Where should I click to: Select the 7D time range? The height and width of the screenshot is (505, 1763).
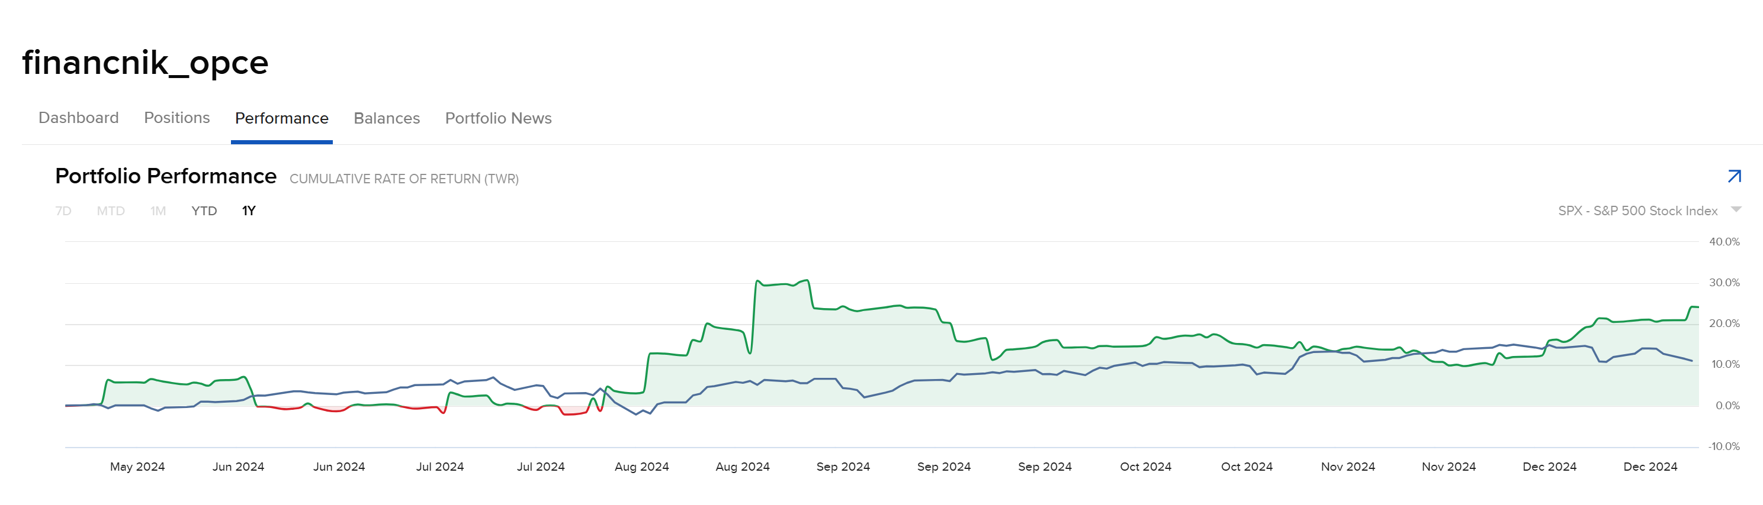(x=63, y=211)
